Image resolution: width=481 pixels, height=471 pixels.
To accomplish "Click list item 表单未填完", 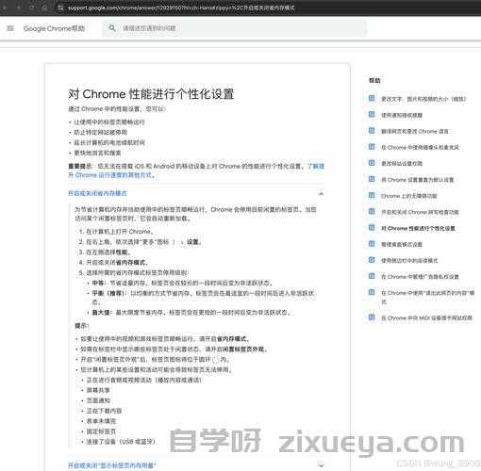I will tap(101, 421).
